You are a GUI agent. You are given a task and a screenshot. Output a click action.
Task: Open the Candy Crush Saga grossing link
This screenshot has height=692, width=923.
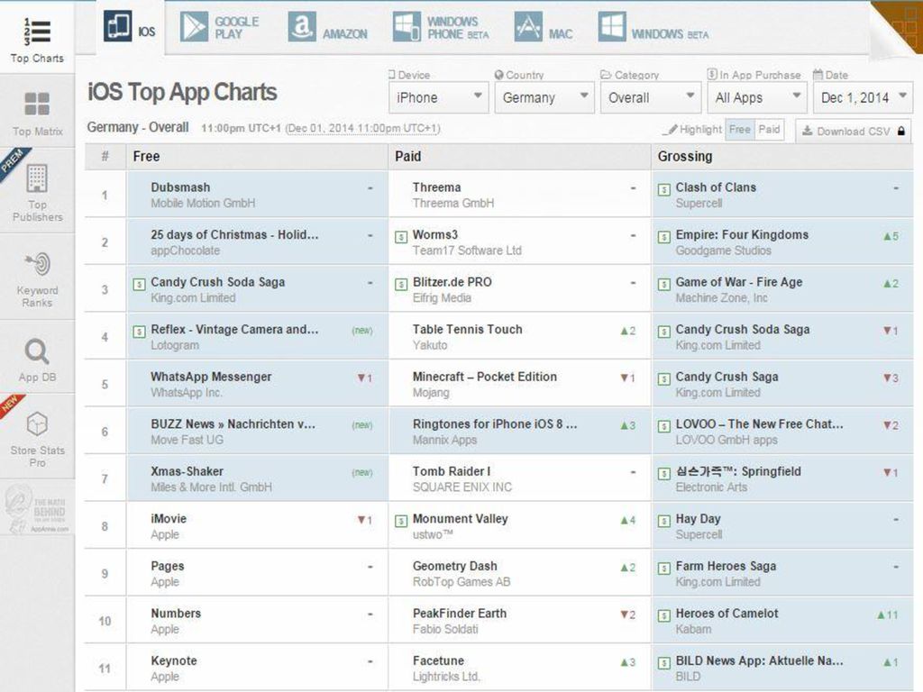pos(727,377)
